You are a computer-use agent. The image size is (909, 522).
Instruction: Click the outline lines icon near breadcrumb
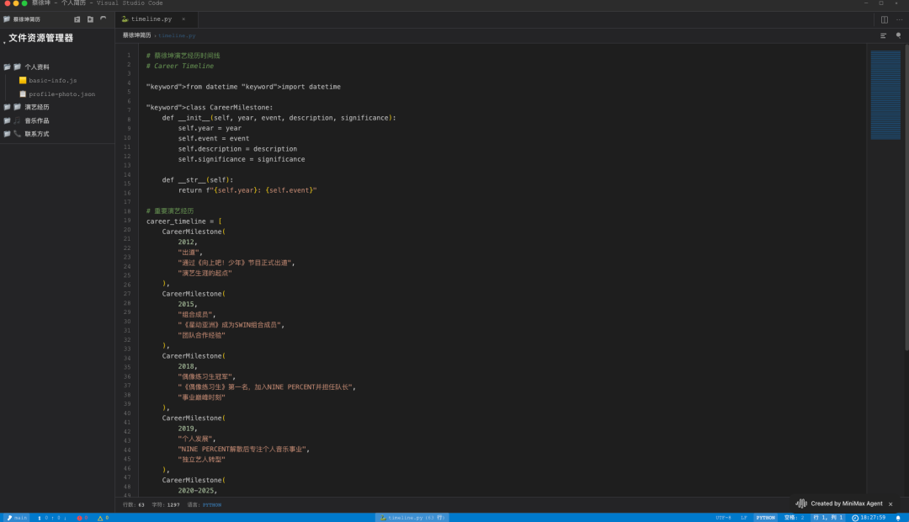(883, 35)
